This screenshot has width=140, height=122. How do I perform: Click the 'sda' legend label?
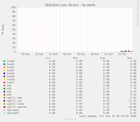pyautogui.click(x=9, y=86)
